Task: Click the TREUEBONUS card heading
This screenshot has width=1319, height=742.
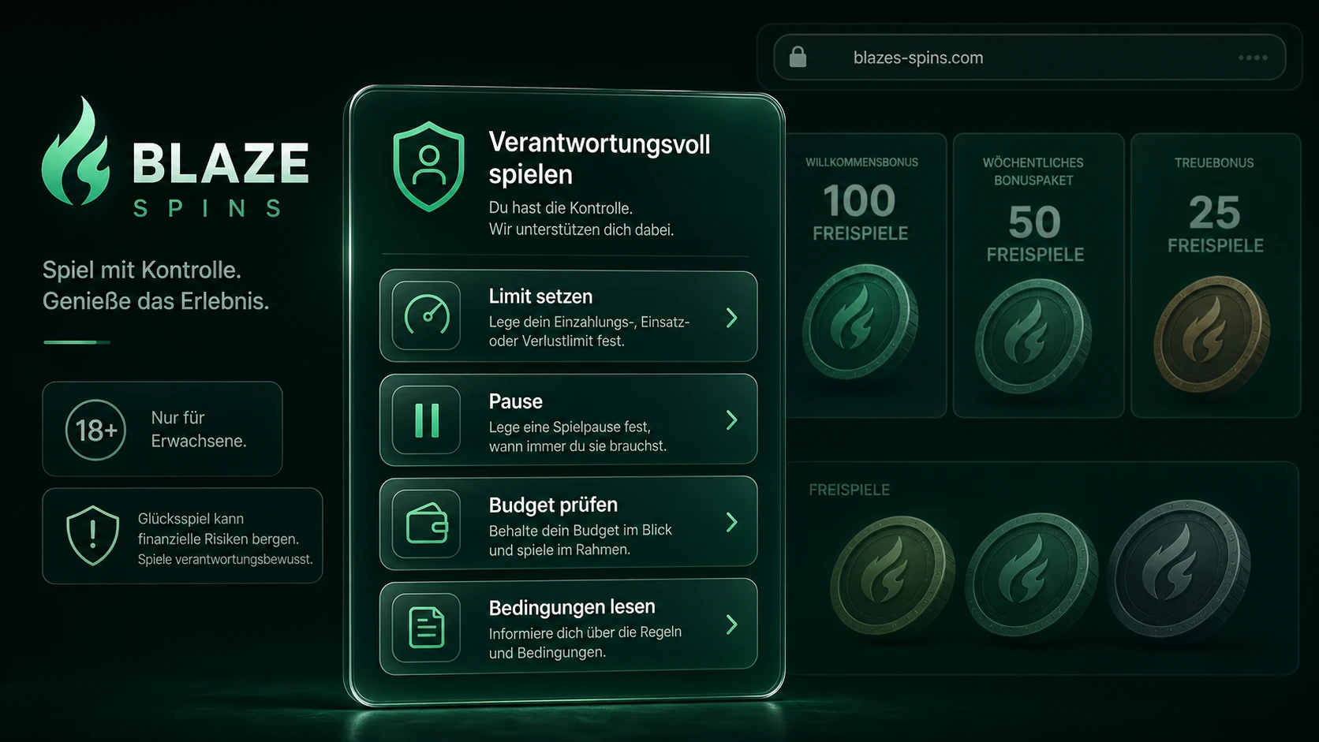Action: coord(1214,162)
